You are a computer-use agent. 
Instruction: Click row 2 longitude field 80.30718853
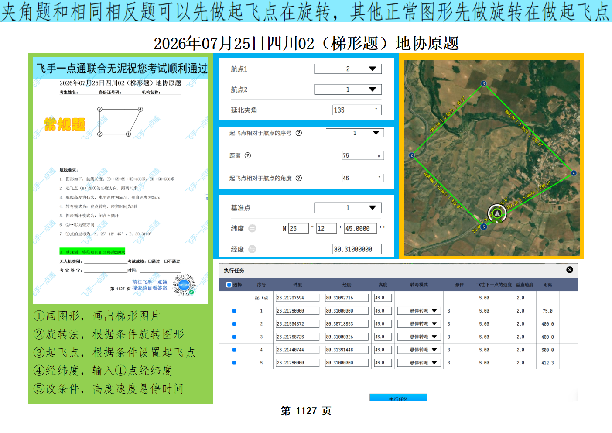(x=347, y=324)
